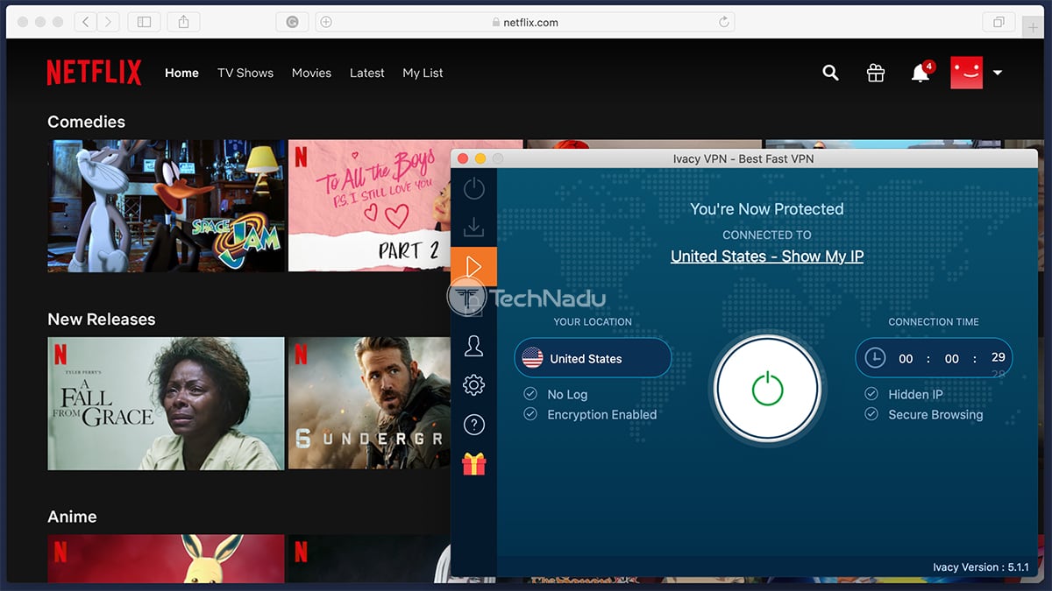Open the Anime row title

coord(72,517)
